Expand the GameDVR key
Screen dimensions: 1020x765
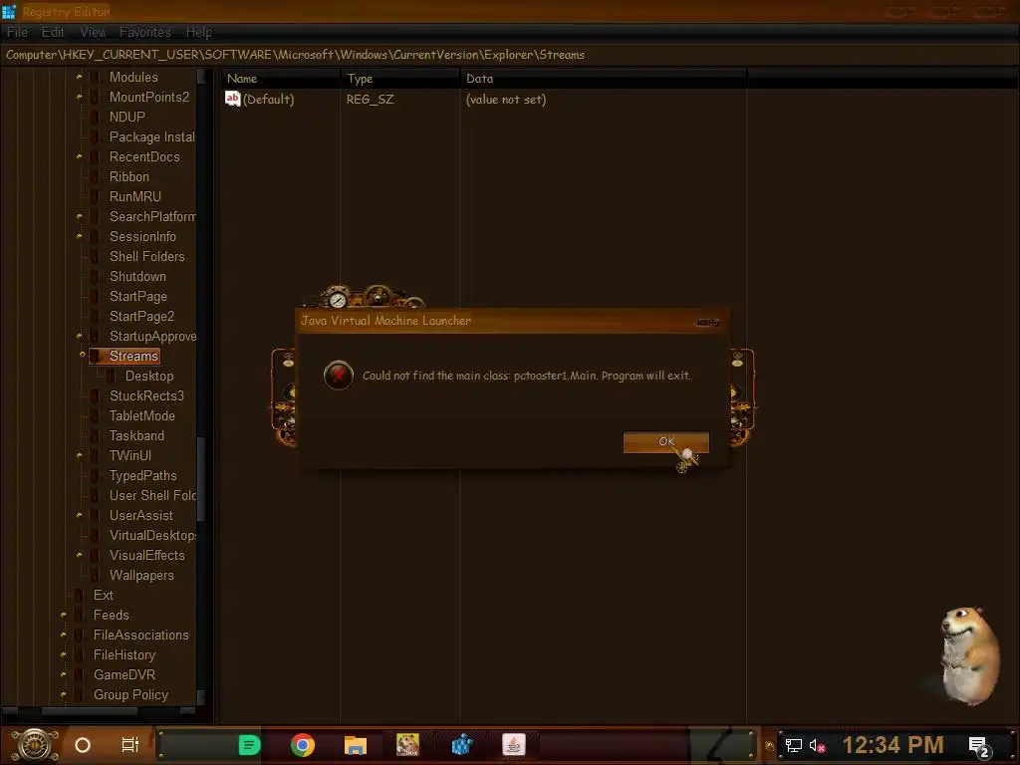pyautogui.click(x=64, y=674)
